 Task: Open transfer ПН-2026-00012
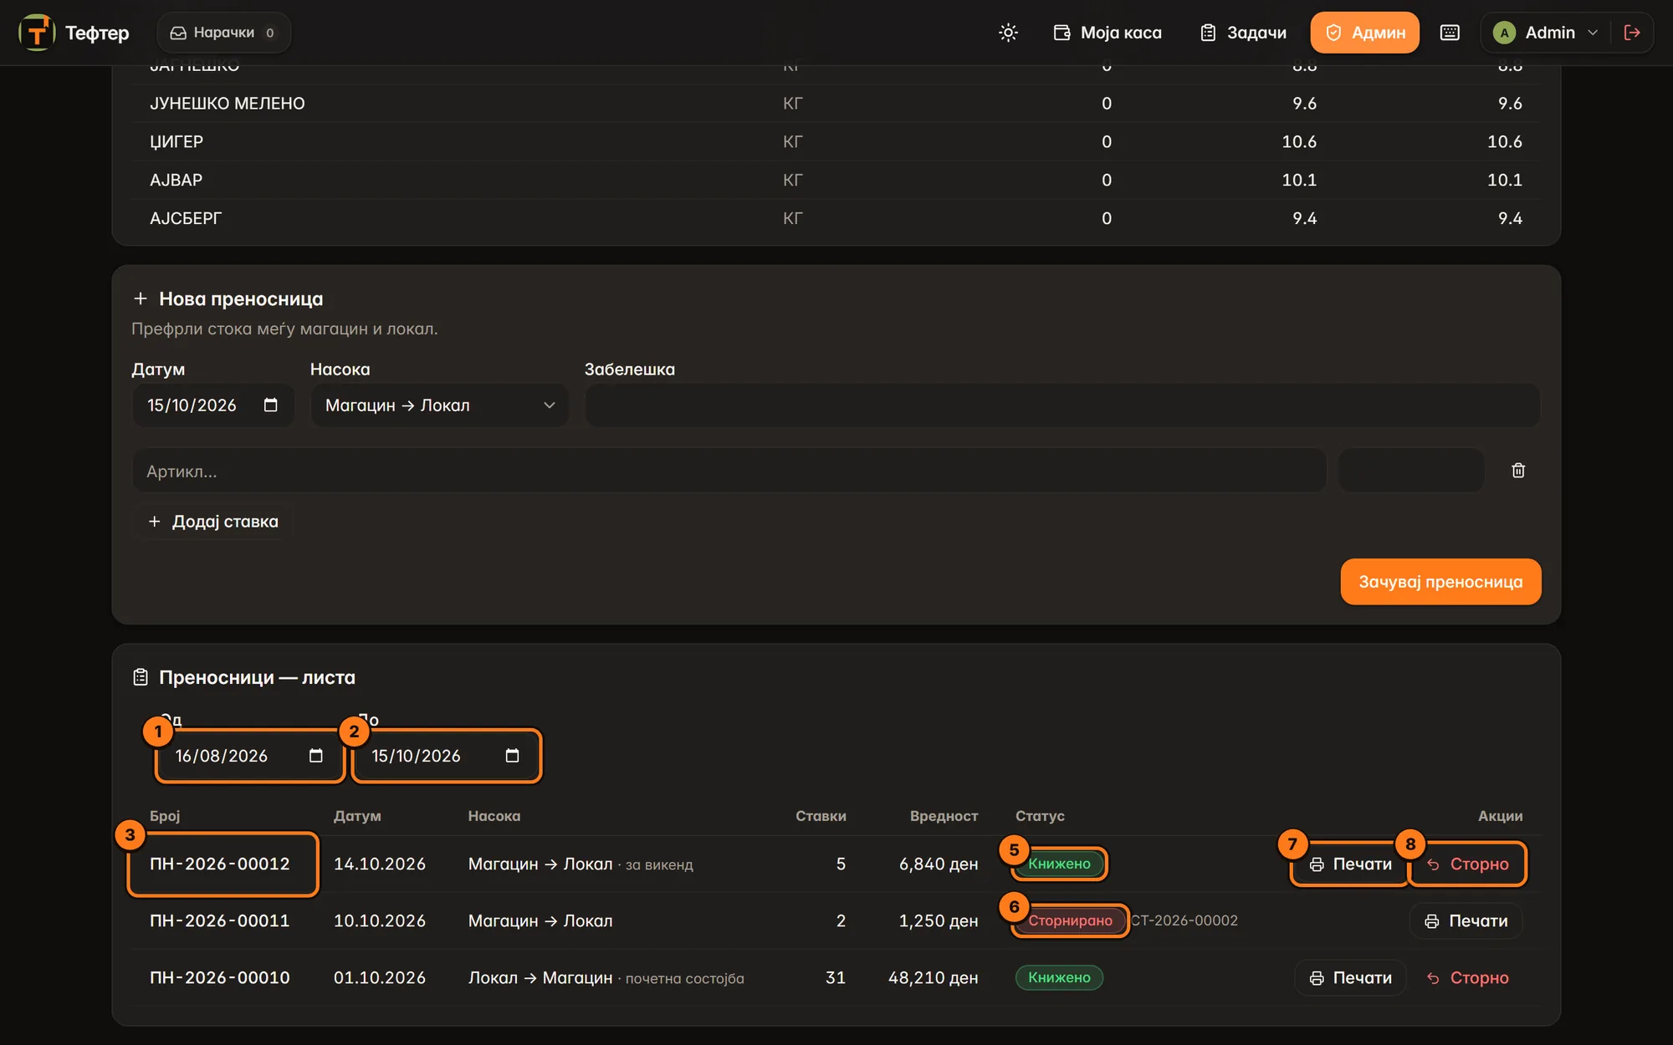click(220, 864)
